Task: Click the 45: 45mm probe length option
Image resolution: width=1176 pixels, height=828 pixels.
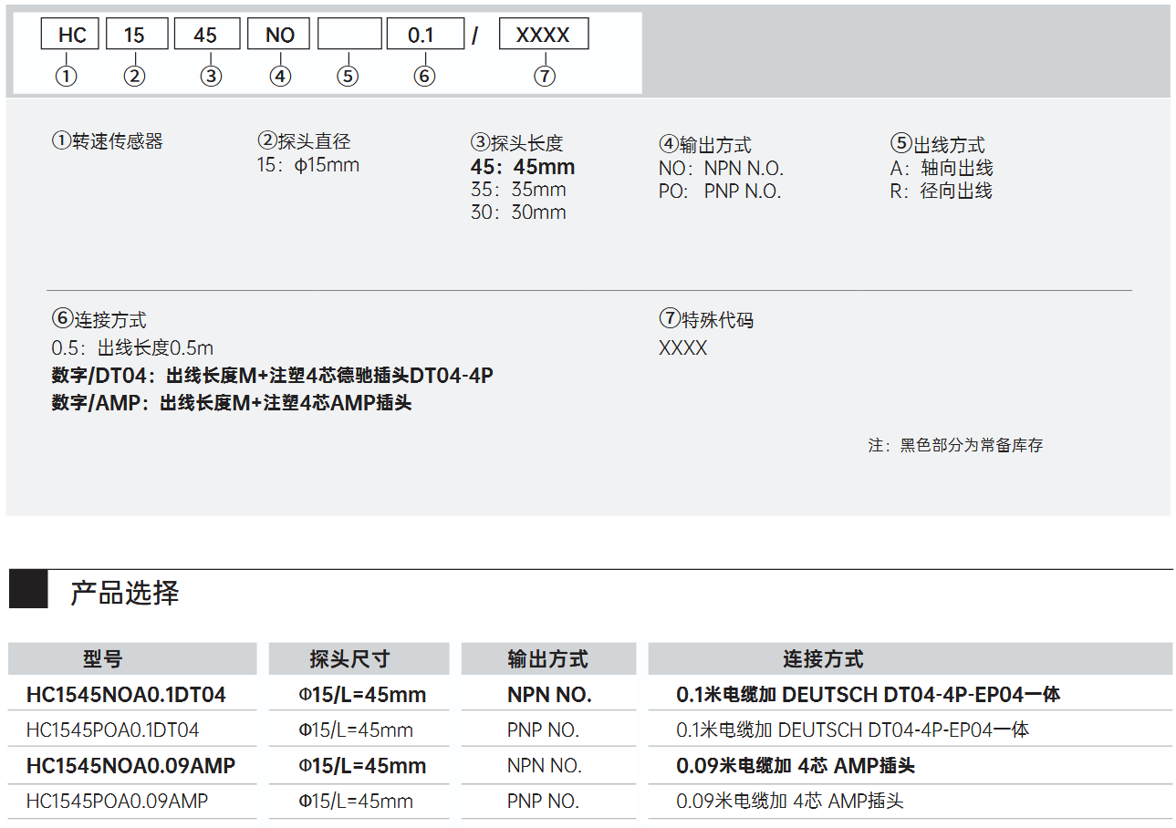Action: tap(523, 167)
